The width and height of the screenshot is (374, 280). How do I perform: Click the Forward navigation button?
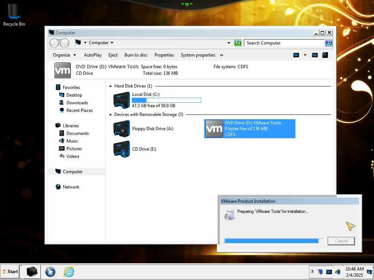click(64, 43)
